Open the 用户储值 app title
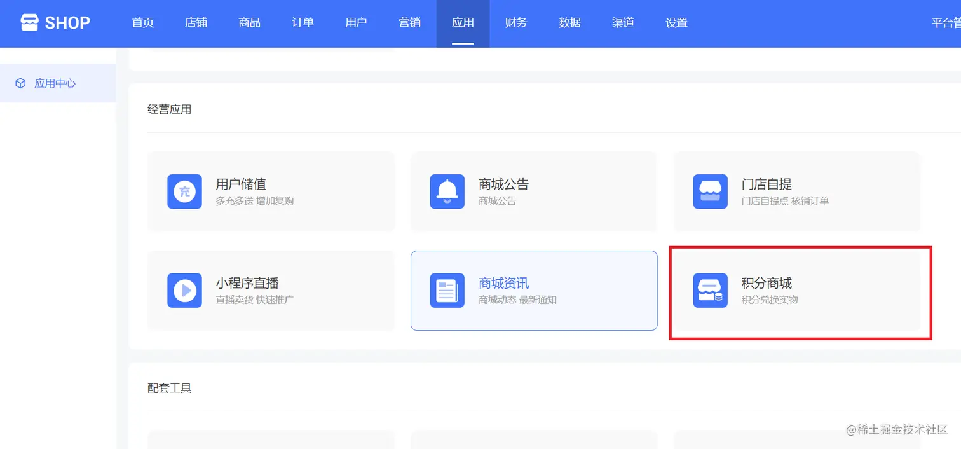 [241, 184]
